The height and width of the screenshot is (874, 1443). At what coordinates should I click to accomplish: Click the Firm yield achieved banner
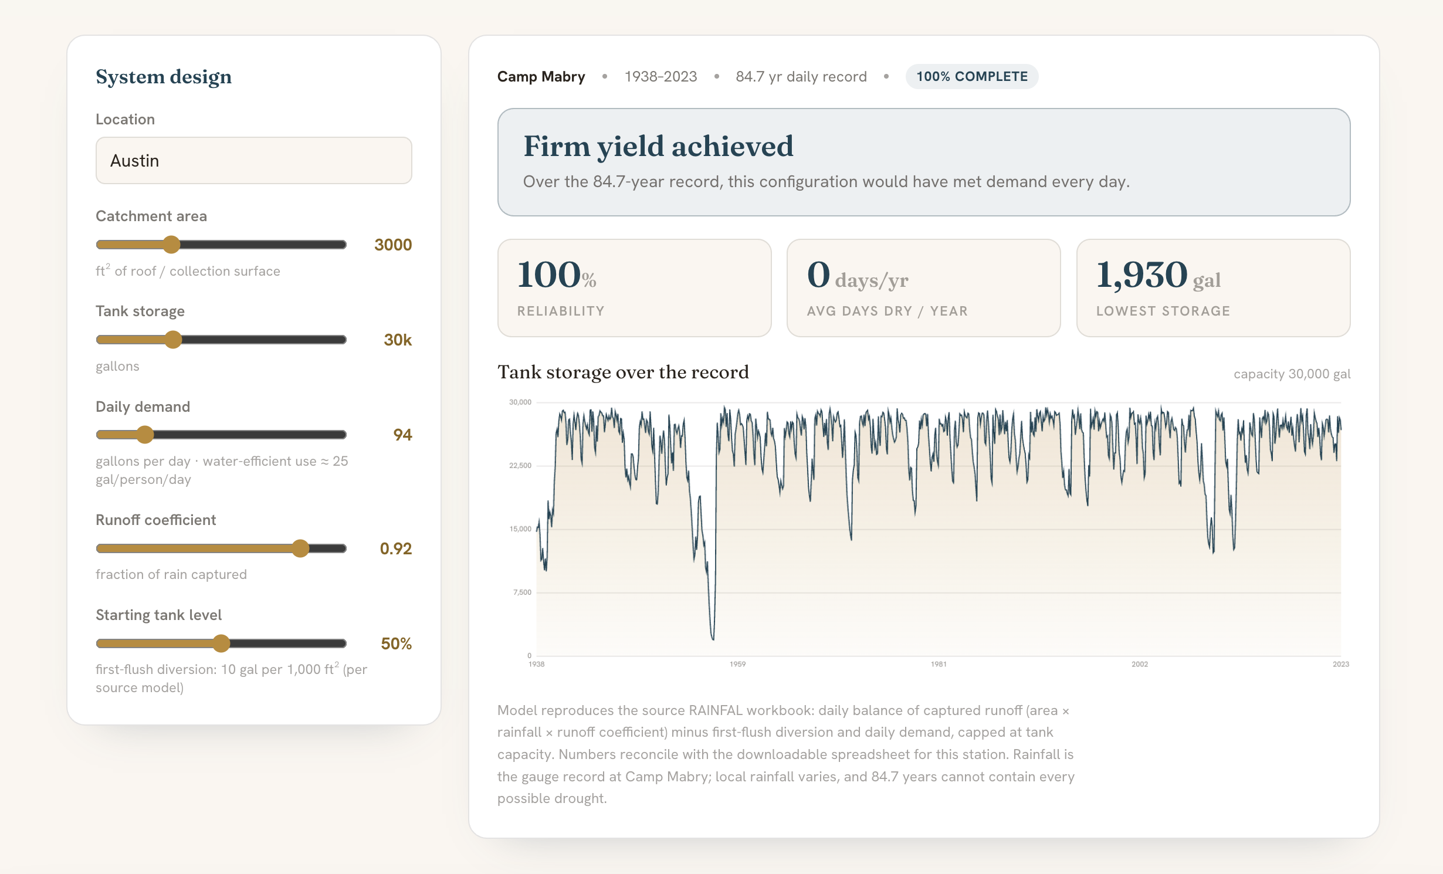[923, 162]
